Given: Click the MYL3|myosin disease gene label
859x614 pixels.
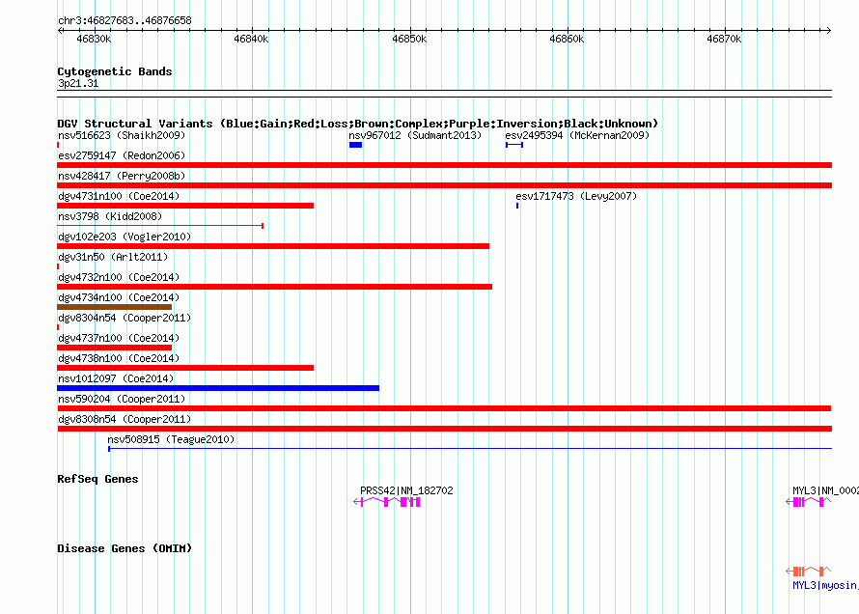Looking at the screenshot, I should click(x=825, y=585).
